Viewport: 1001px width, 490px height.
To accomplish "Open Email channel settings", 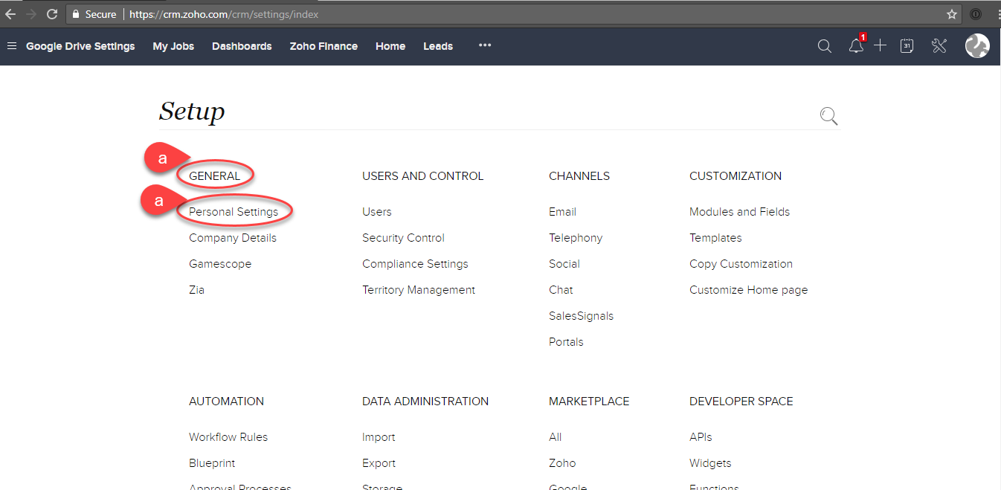I will [562, 212].
